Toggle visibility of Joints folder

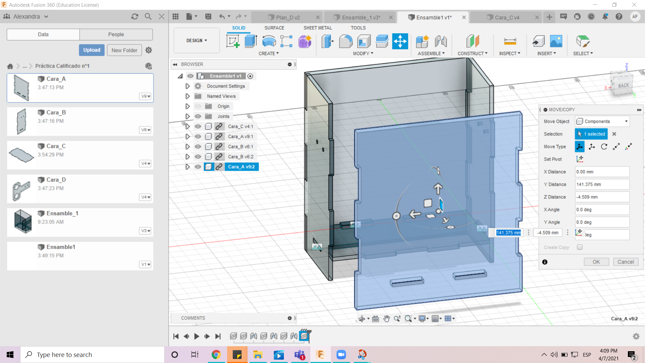point(198,116)
